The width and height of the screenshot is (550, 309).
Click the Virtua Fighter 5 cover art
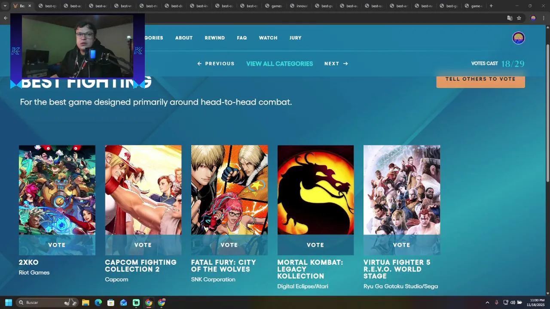tap(402, 190)
